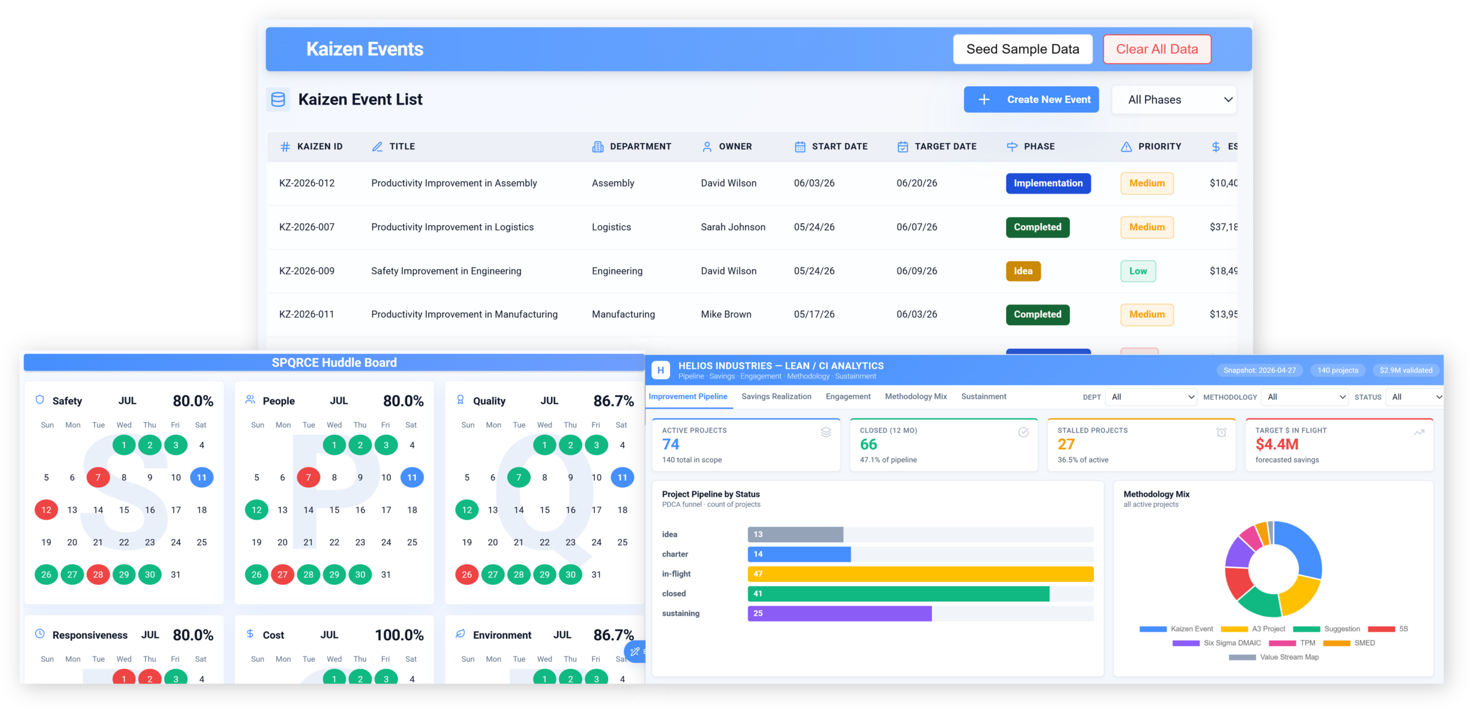Click the yellow in-flight bar showing 47
Image resolution: width=1470 pixels, height=710 pixels.
(920, 574)
